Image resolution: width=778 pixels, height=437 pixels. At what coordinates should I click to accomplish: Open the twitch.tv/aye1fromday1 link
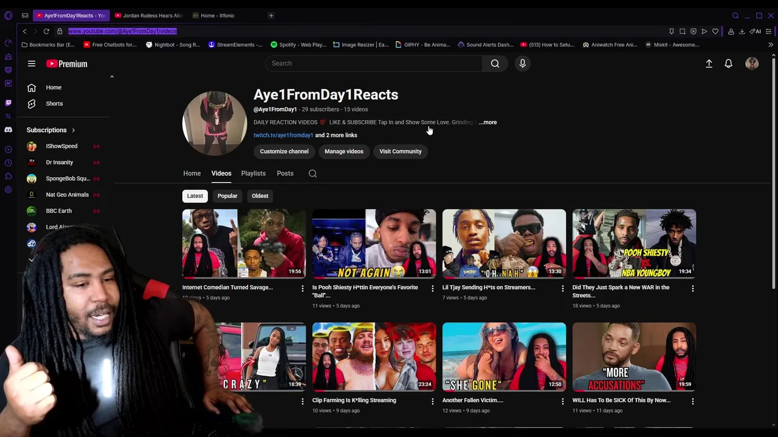283,135
